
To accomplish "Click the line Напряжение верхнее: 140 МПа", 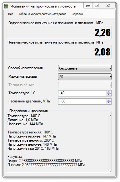I will pyautogui.click(x=32, y=144).
